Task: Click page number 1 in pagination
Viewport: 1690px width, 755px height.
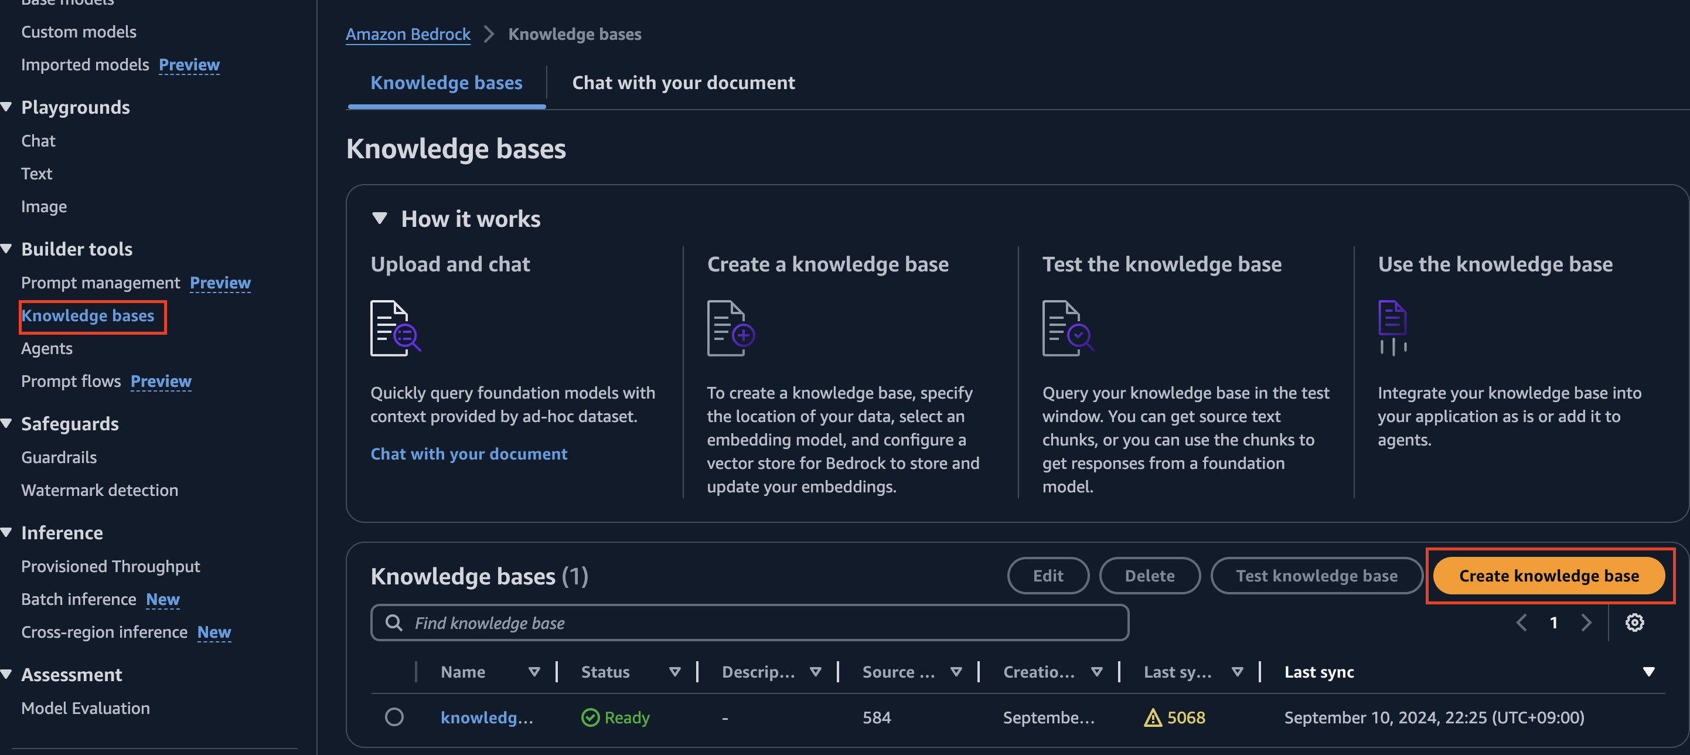Action: point(1553,623)
